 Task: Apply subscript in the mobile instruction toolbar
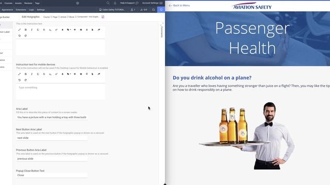coord(50,74)
